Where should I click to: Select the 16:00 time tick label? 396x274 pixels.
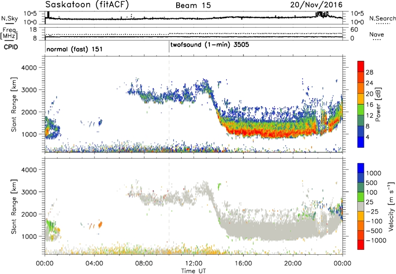point(243,264)
